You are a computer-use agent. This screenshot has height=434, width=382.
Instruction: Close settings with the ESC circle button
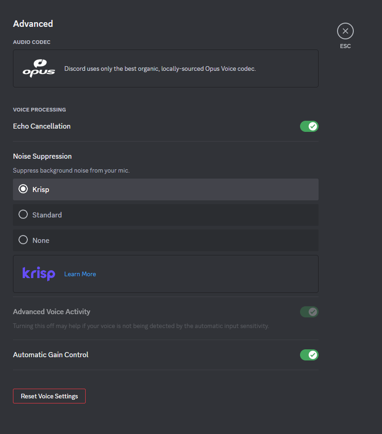point(345,31)
